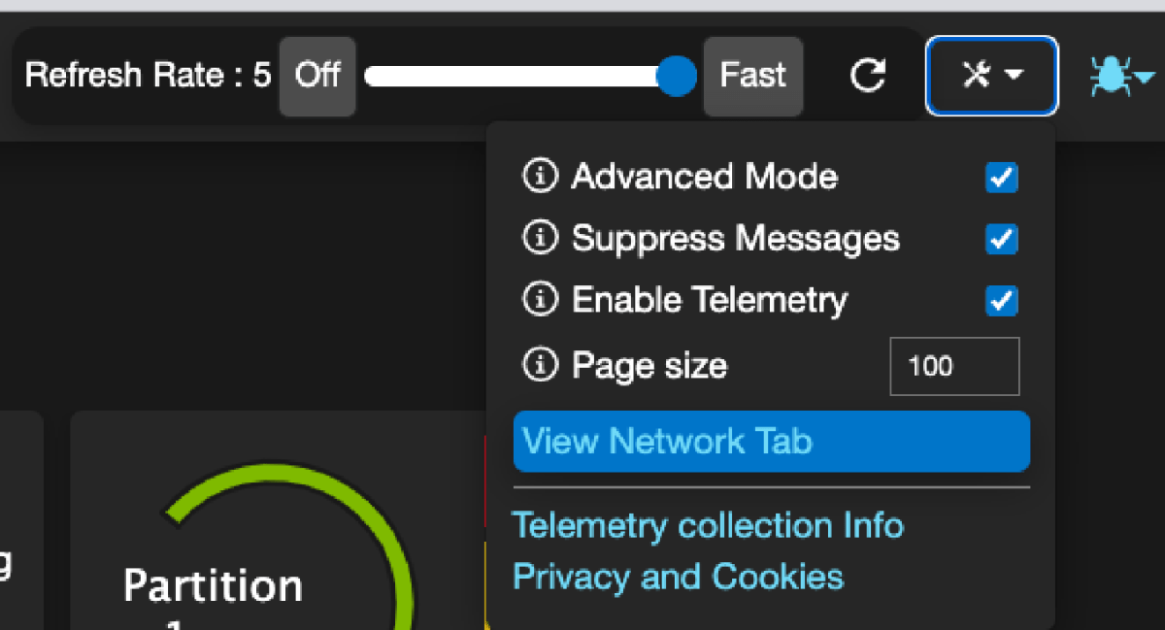Click the white refresh rate slider track

[520, 76]
